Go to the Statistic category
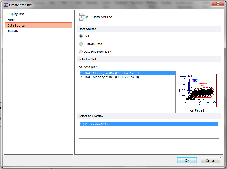This screenshot has height=169, width=227. pyautogui.click(x=13, y=31)
